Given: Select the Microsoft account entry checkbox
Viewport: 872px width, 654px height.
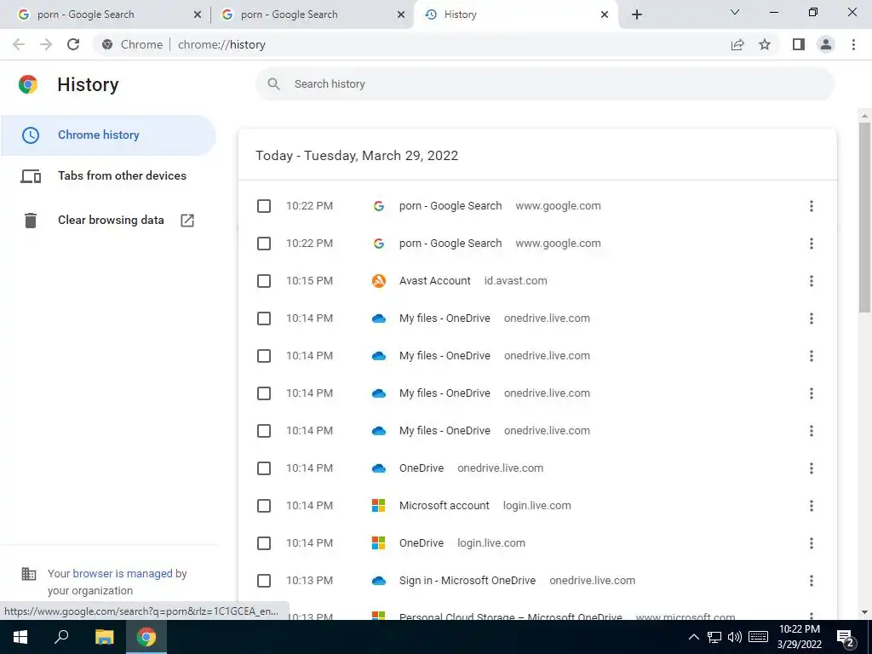Looking at the screenshot, I should (x=264, y=506).
